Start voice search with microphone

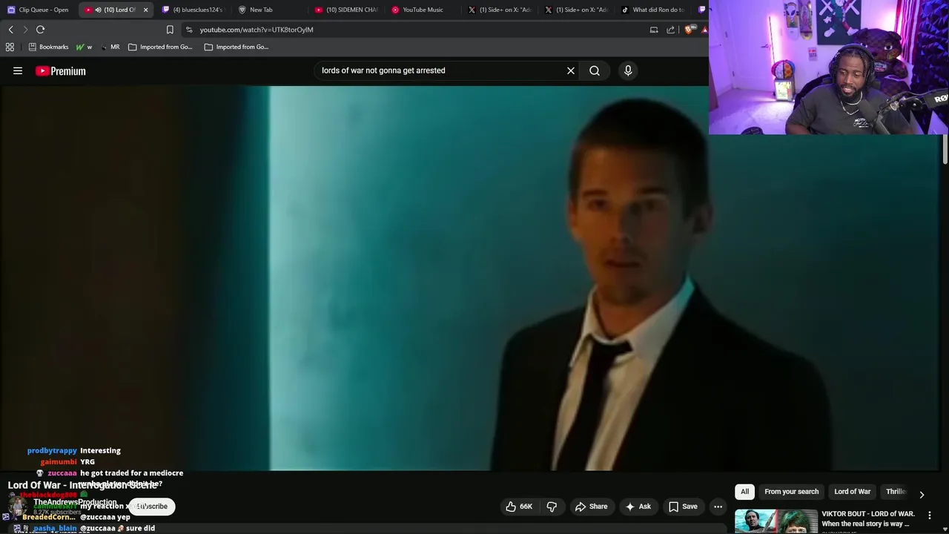tap(628, 70)
